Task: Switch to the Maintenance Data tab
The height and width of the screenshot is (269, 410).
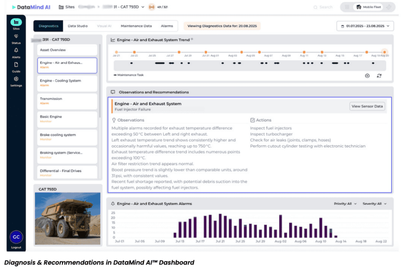Action: pyautogui.click(x=136, y=26)
